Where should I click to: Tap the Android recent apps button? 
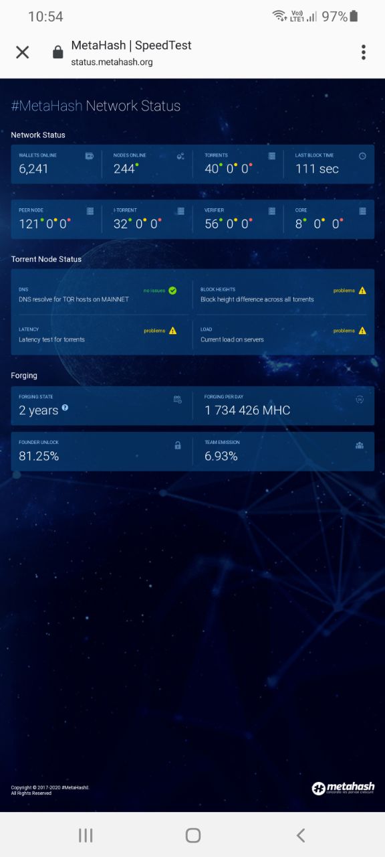86,835
